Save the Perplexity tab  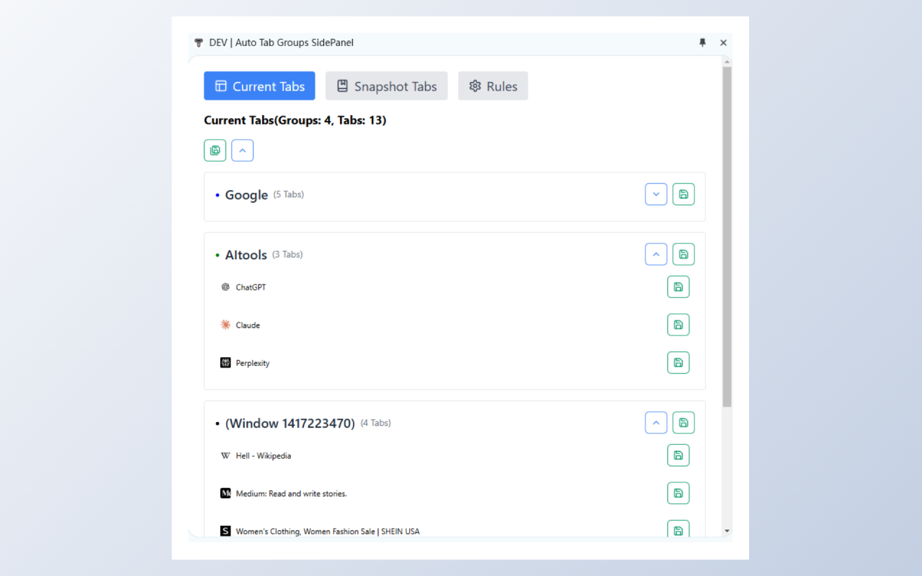(x=678, y=363)
